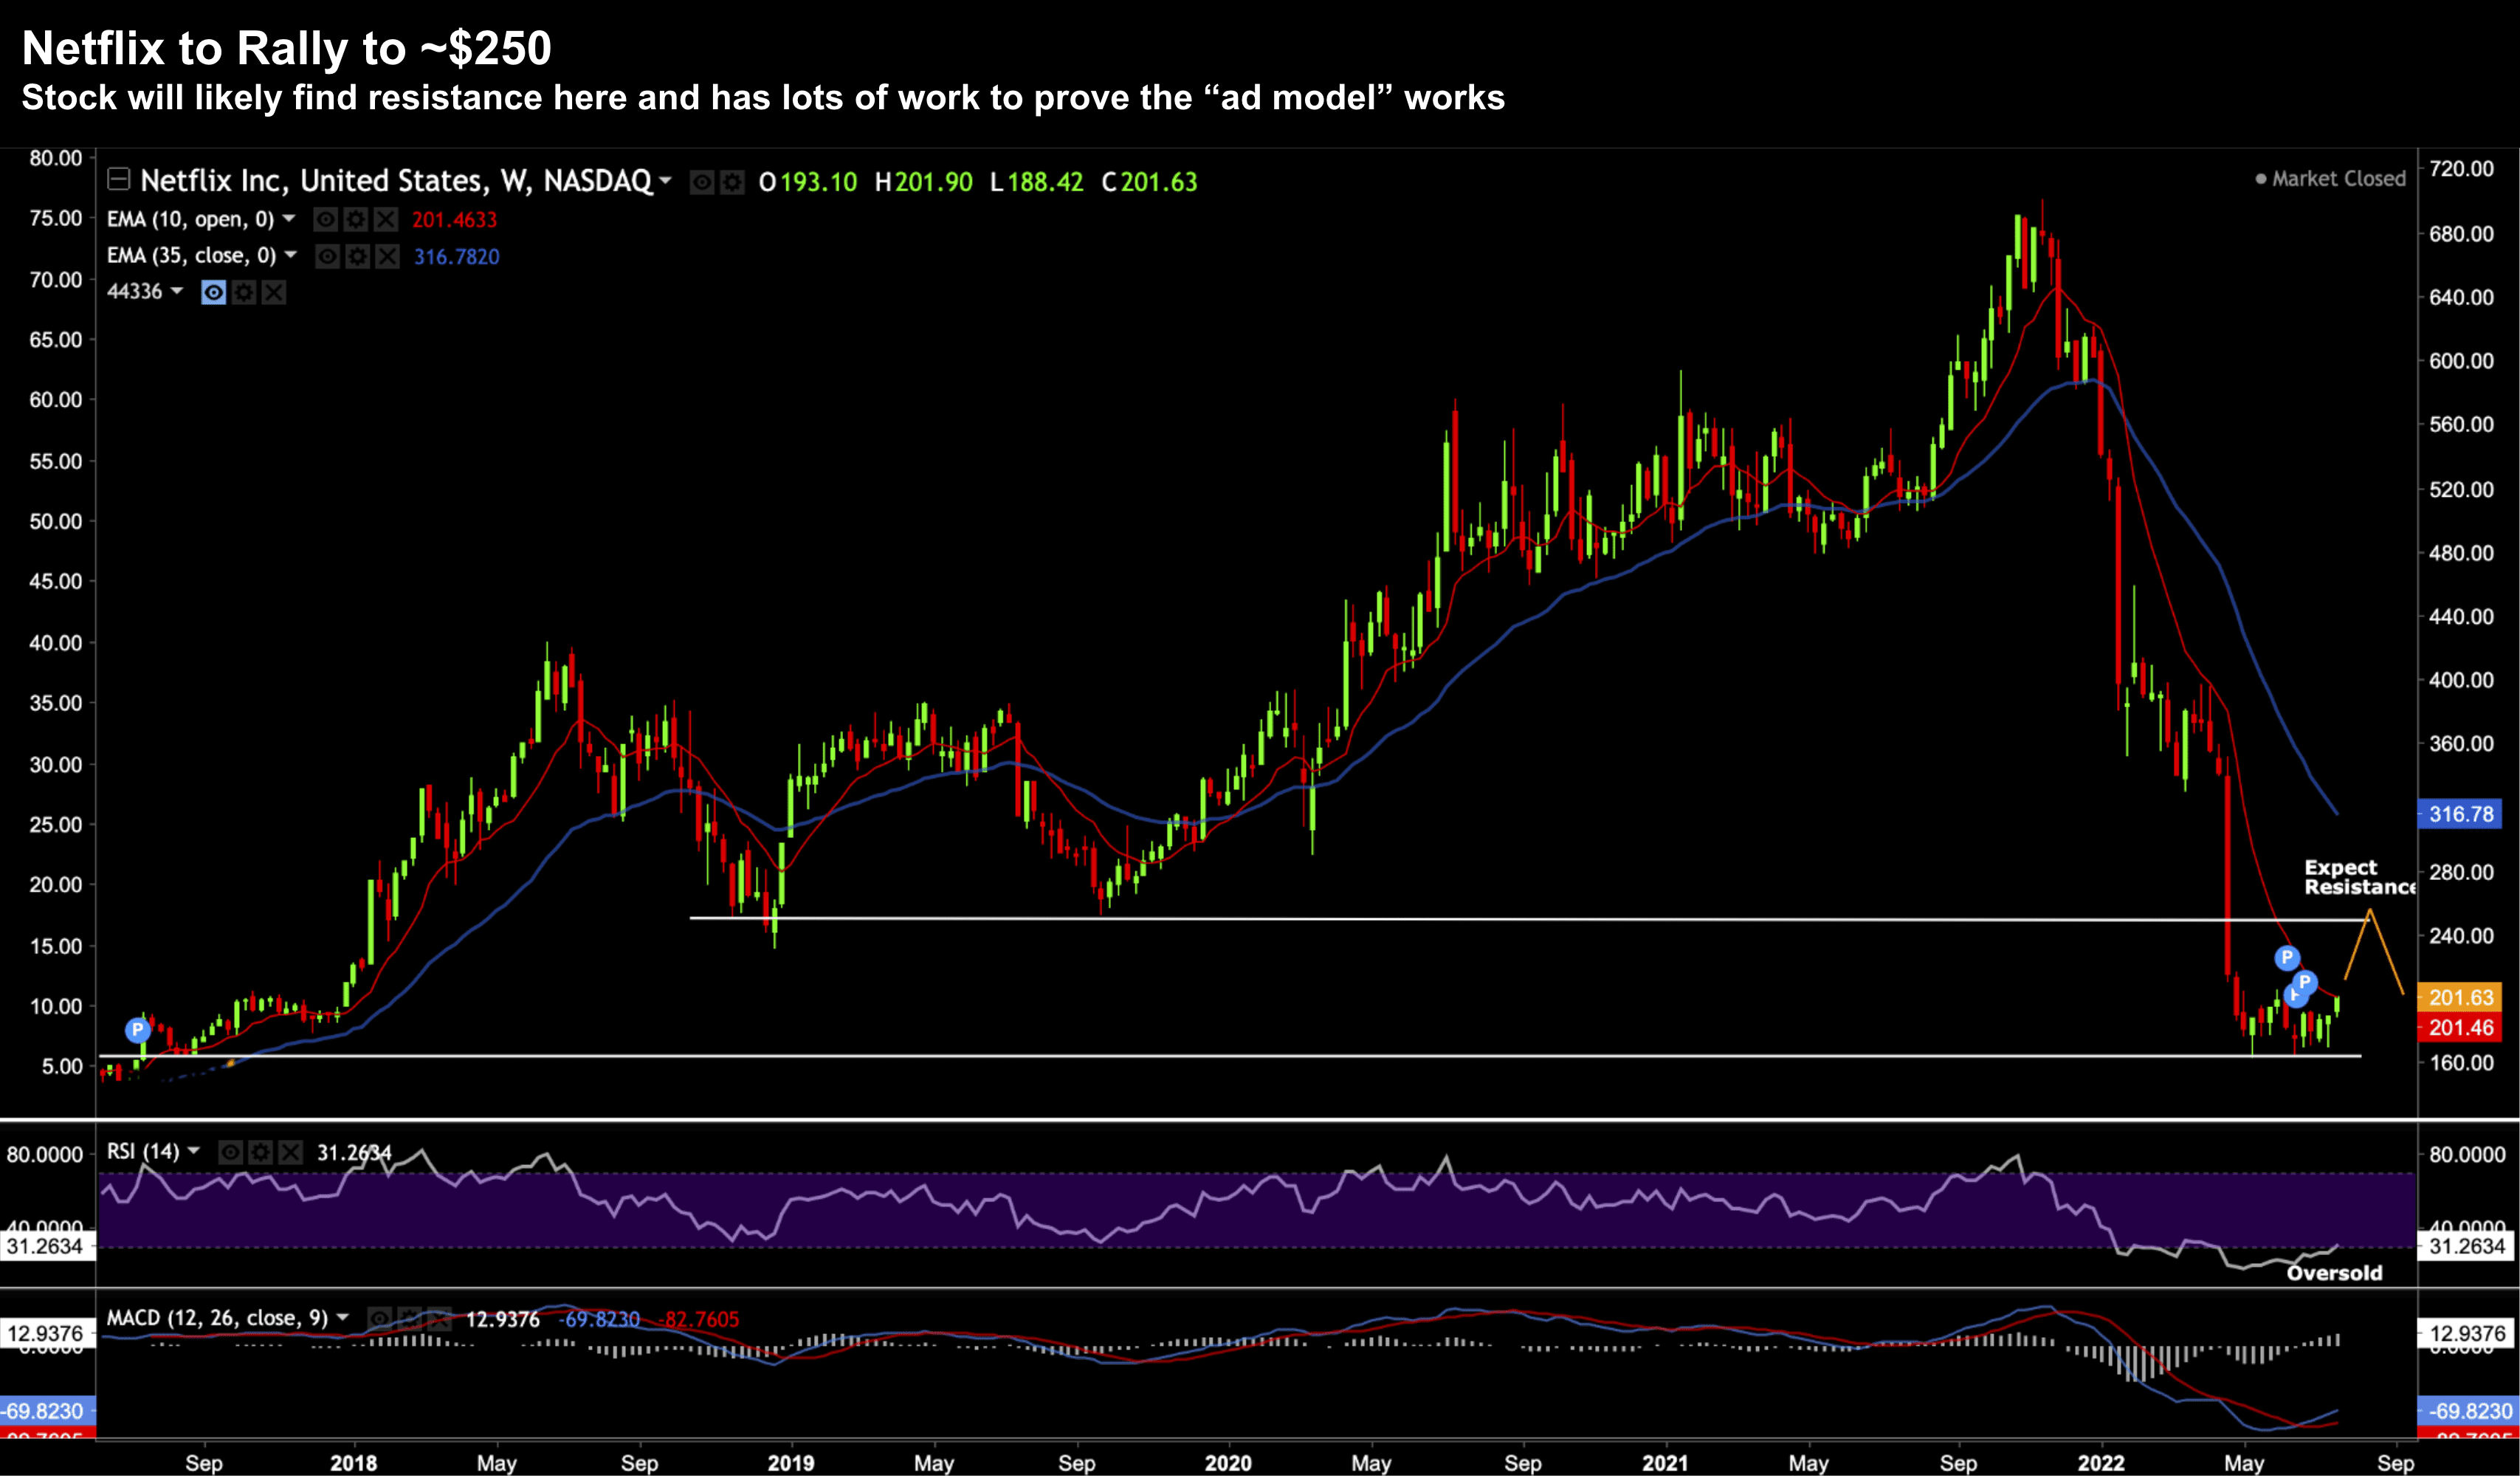Image resolution: width=2520 pixels, height=1478 pixels.
Task: Click the 316.78 blue price label on the axis
Action: point(2460,814)
